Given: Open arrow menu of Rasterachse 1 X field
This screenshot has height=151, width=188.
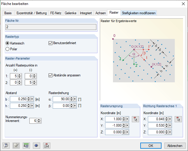Looking at the screenshot, I should tap(170, 119).
